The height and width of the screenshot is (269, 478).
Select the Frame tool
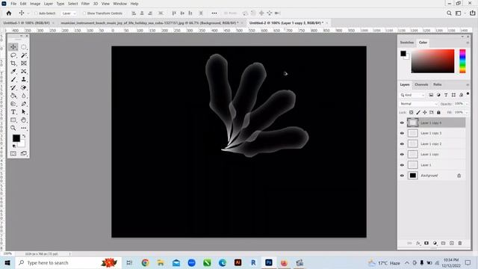pos(24,63)
